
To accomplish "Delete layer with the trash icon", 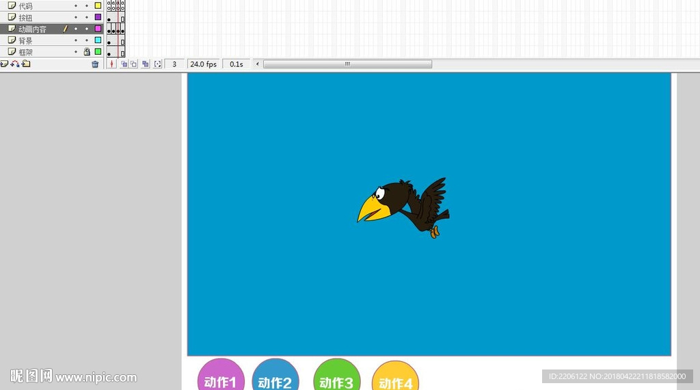I will click(95, 64).
